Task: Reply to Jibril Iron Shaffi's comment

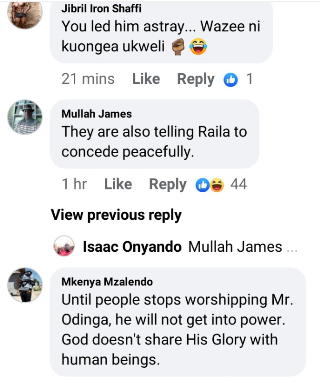Action: [x=196, y=79]
